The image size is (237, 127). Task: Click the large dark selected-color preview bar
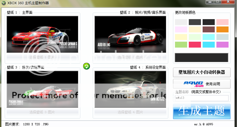tap(201, 57)
